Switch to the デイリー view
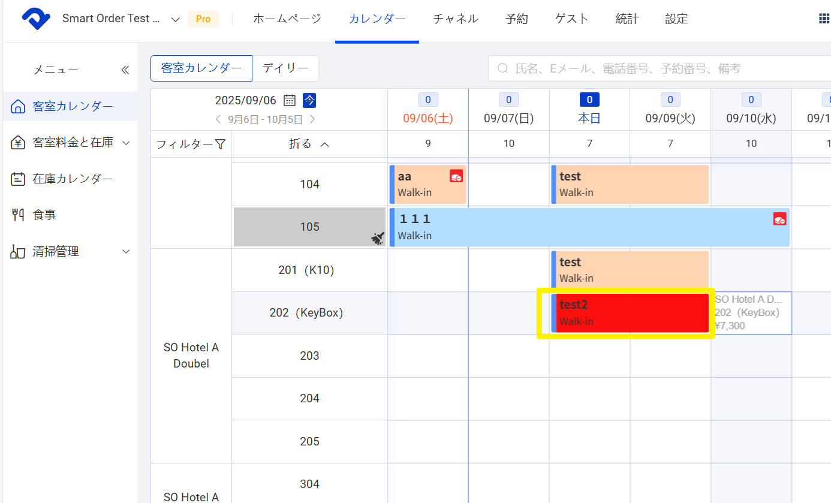The width and height of the screenshot is (831, 503). pyautogui.click(x=285, y=68)
